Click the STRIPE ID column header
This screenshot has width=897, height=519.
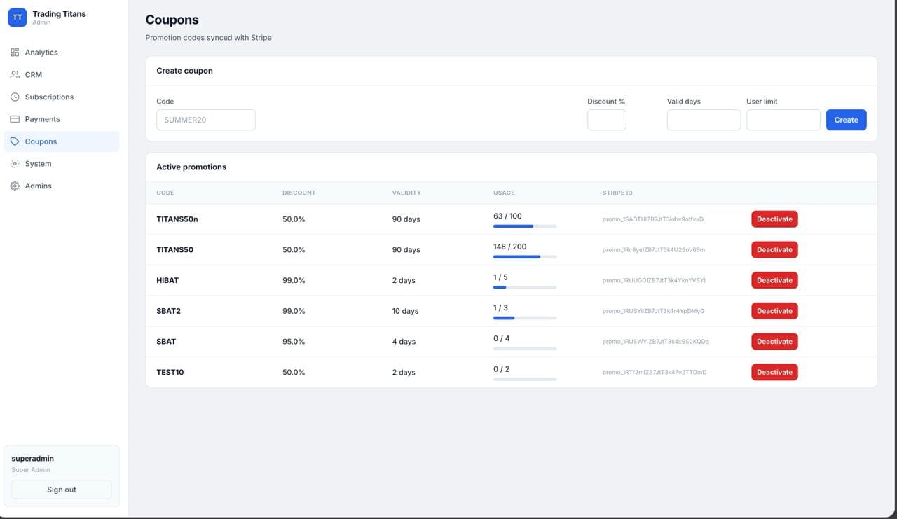[x=617, y=193]
